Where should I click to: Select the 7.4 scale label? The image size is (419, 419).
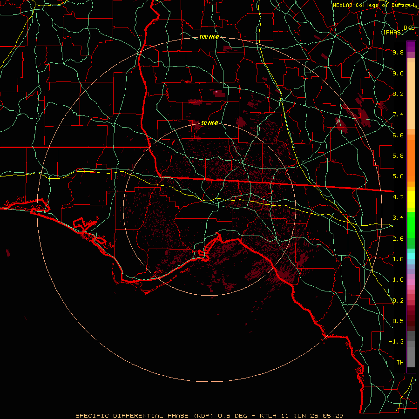(398, 115)
